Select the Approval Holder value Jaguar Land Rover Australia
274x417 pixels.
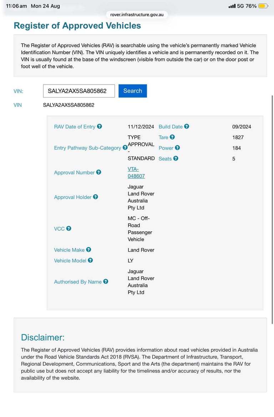(141, 197)
